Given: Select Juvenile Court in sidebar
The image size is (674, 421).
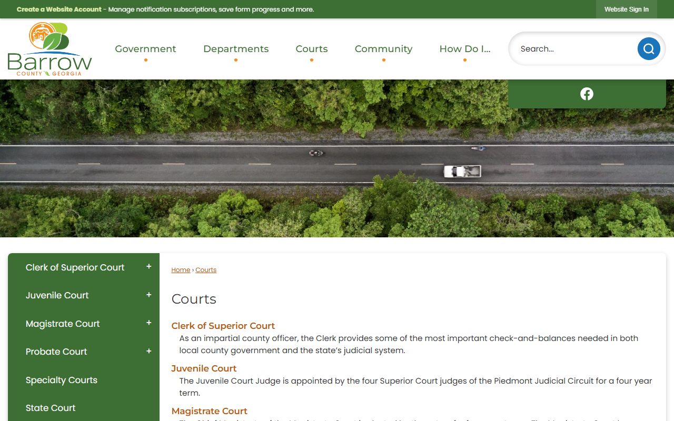Looking at the screenshot, I should coord(57,295).
